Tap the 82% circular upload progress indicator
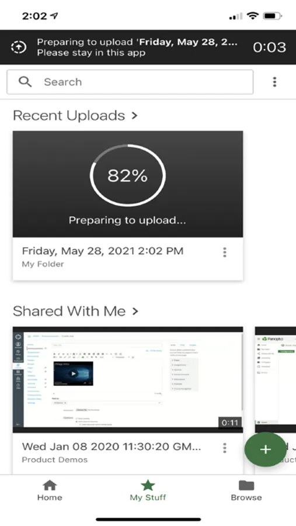 pos(128,175)
